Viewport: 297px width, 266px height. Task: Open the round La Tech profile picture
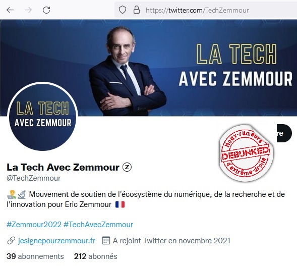point(43,117)
